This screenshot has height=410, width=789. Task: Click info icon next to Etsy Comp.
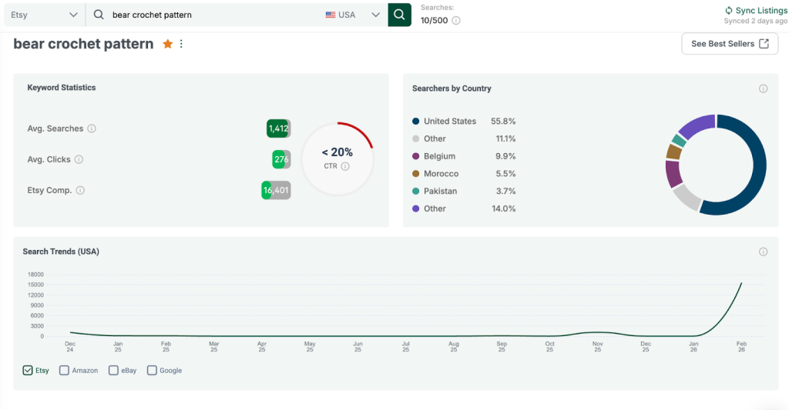(x=80, y=191)
